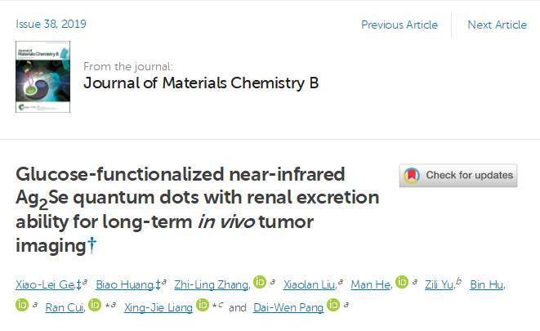Image resolution: width=540 pixels, height=331 pixels.
Task: Open the Issue 38, 2019 link
Action: pyautogui.click(x=51, y=25)
